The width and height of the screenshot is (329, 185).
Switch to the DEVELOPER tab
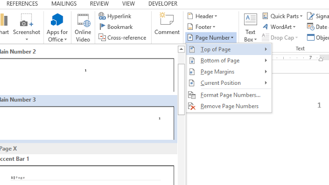coord(163,4)
